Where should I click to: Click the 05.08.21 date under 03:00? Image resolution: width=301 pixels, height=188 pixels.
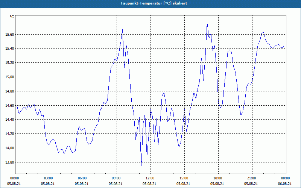click(x=48, y=184)
